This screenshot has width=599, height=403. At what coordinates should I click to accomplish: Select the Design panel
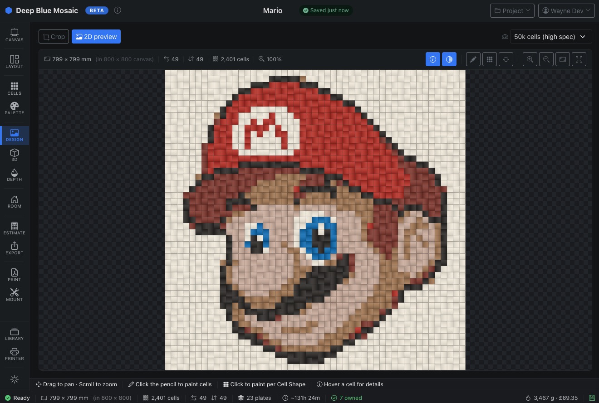(x=15, y=135)
